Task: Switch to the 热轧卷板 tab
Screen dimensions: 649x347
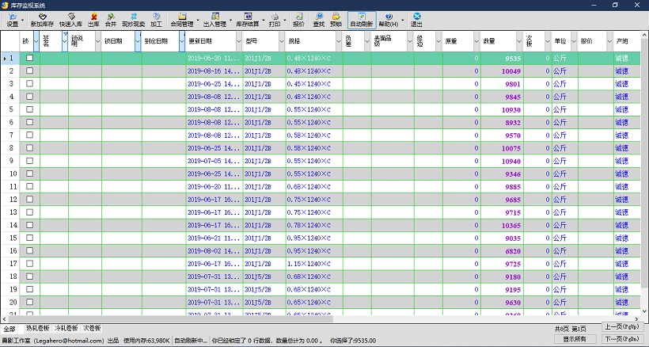Action: click(37, 328)
